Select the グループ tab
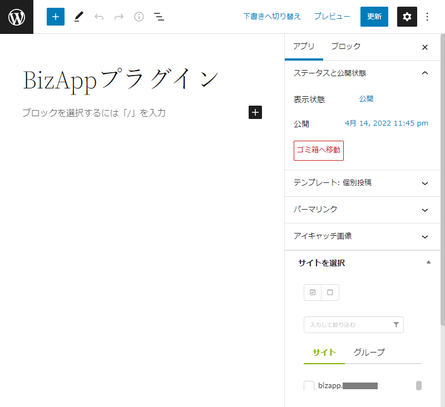Viewport: 445px width, 407px height. coord(369,353)
